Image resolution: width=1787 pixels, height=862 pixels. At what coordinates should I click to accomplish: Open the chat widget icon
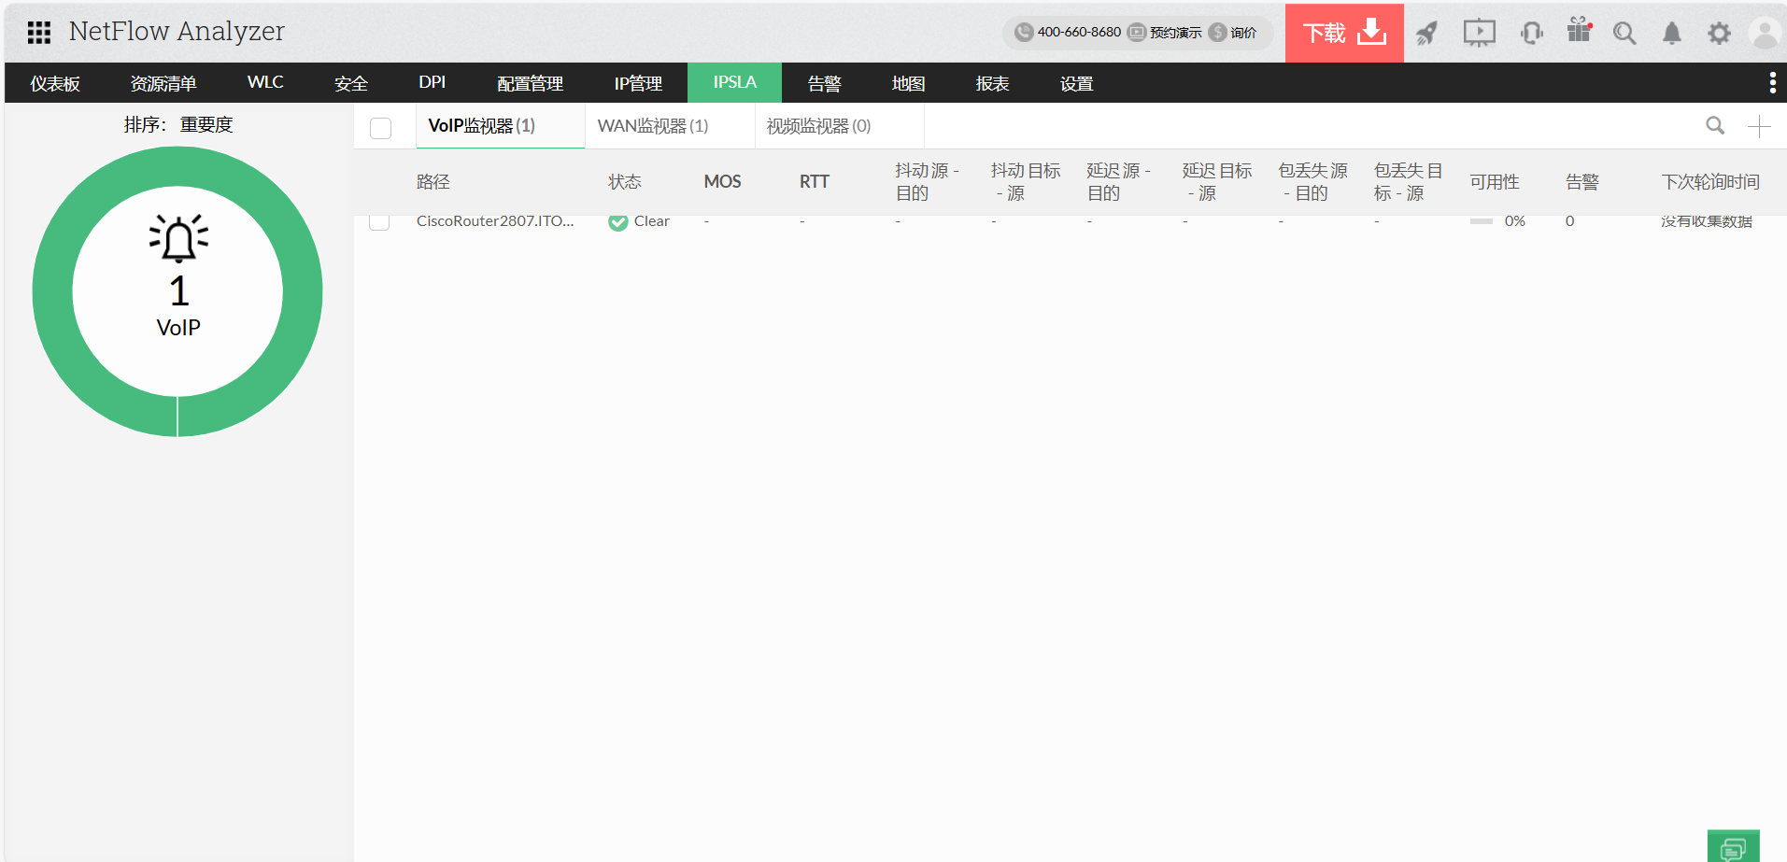tap(1733, 848)
